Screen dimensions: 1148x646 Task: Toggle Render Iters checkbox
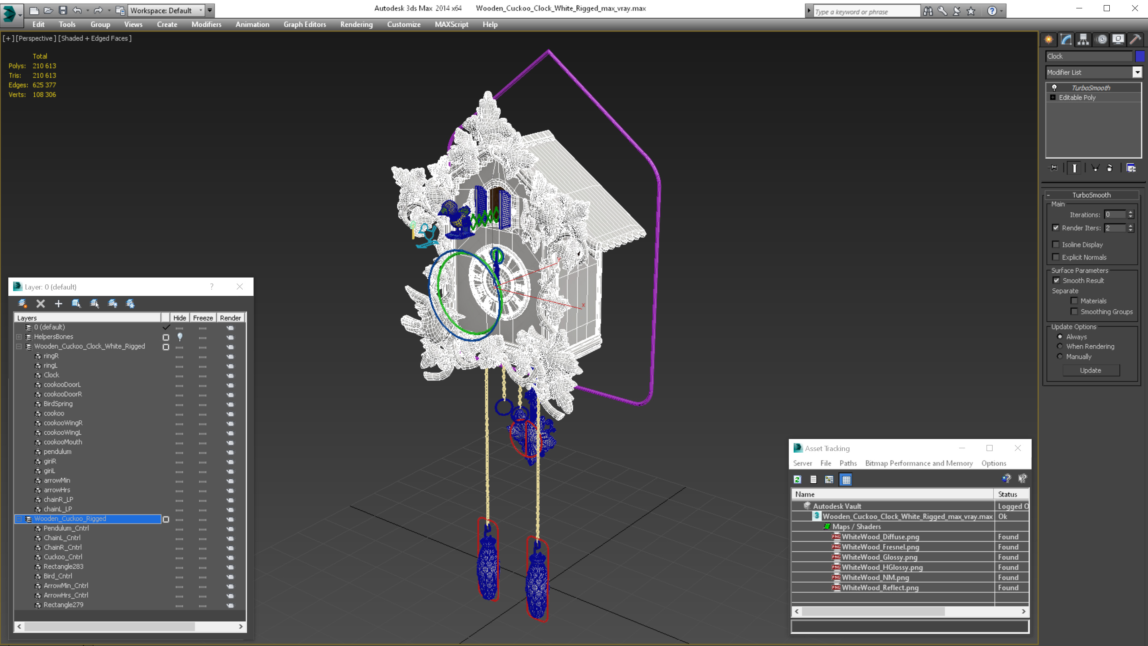(1055, 227)
